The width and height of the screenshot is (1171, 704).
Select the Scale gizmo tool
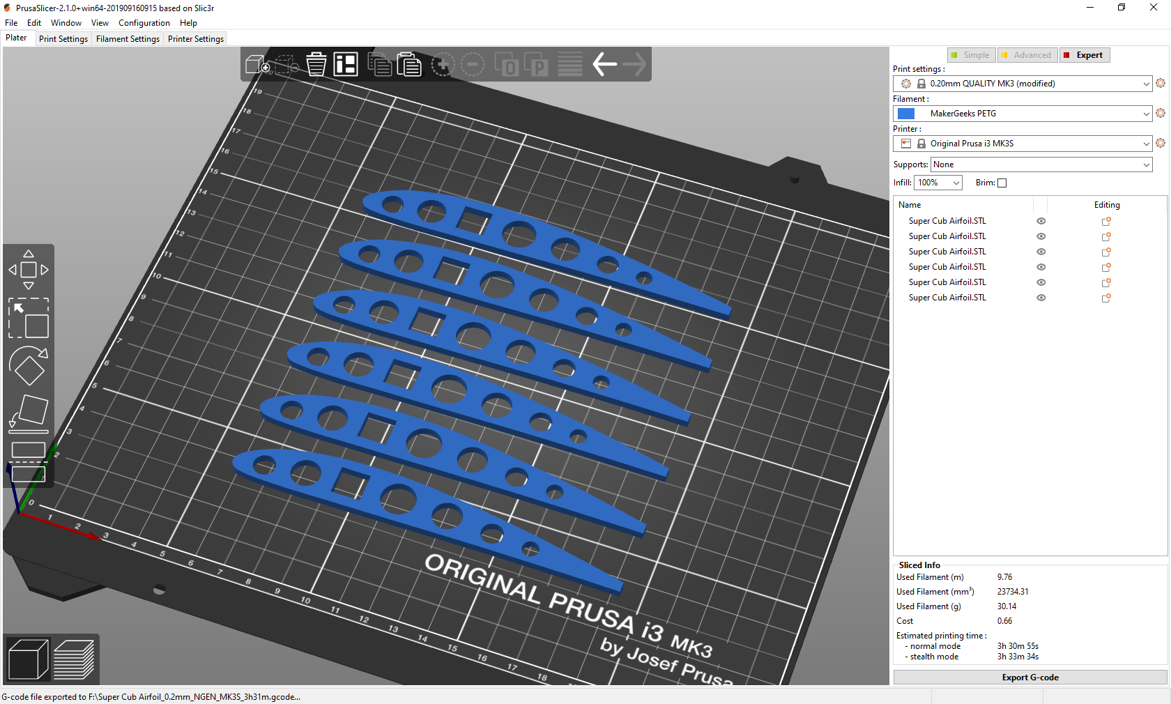29,318
